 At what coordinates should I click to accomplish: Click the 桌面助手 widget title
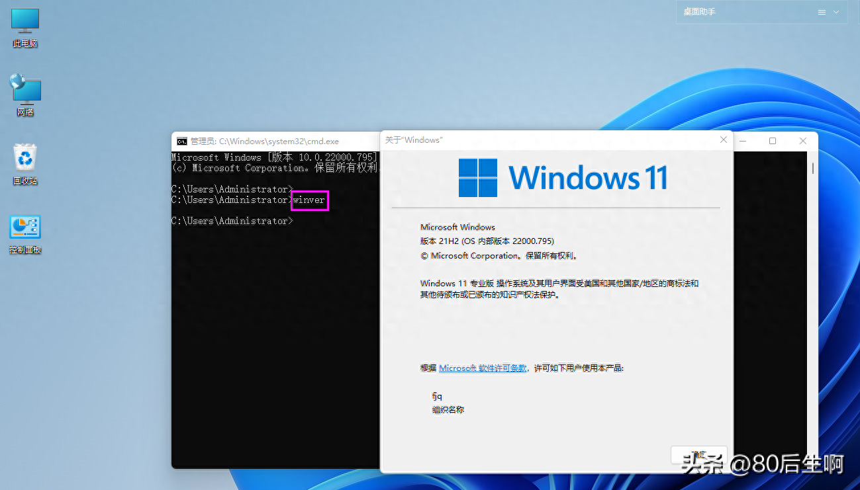pos(699,12)
